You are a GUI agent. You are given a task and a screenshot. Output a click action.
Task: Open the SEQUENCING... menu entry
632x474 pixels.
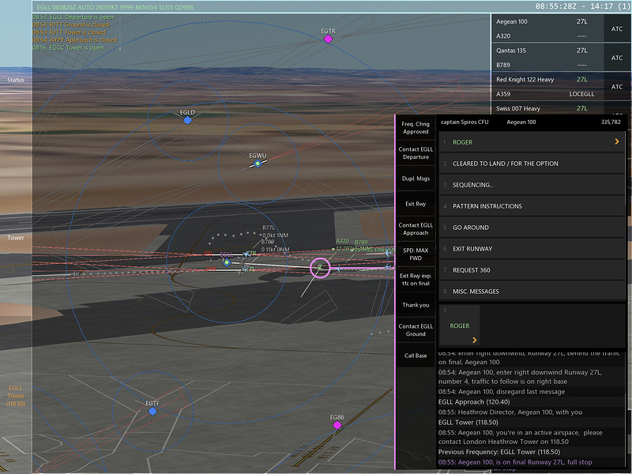pos(532,185)
